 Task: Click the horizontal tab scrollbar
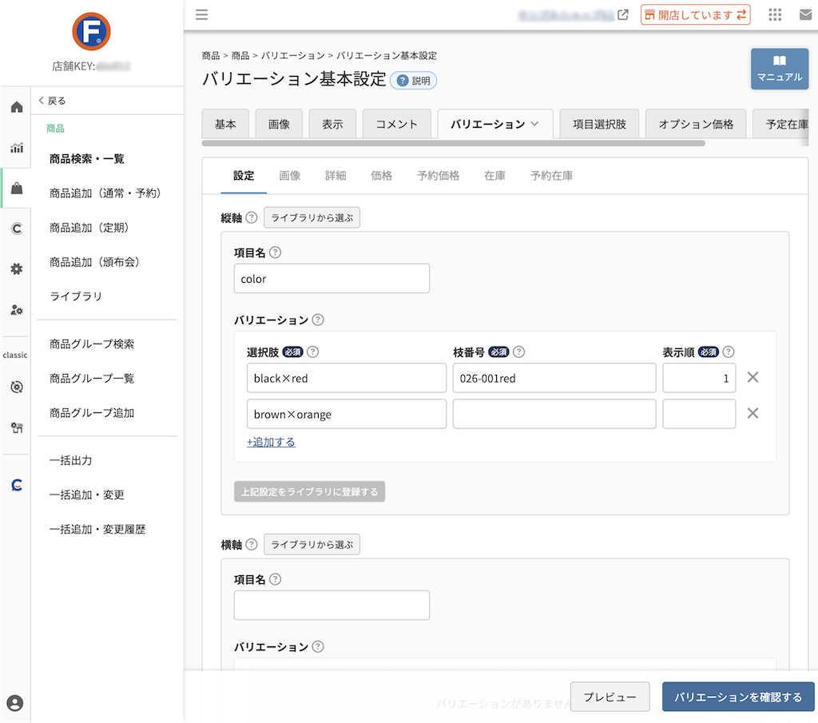click(454, 143)
